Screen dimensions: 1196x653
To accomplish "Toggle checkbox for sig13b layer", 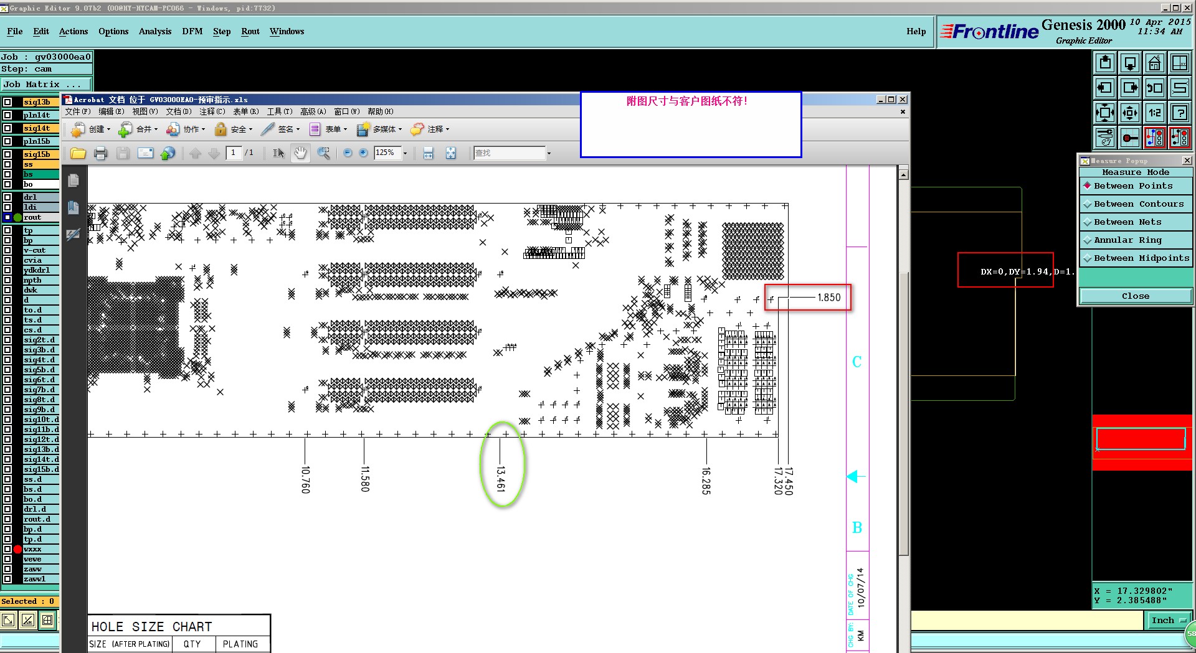I will 7,102.
